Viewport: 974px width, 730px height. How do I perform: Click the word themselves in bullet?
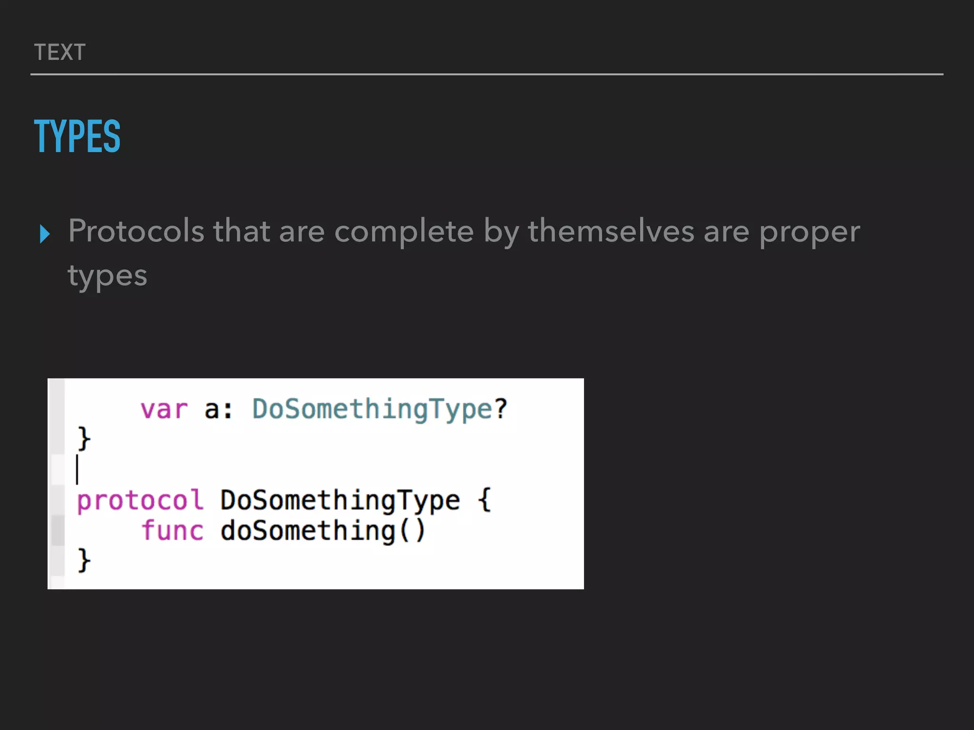pos(611,231)
